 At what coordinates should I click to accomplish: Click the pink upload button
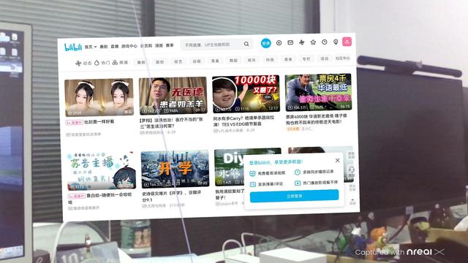click(x=347, y=42)
